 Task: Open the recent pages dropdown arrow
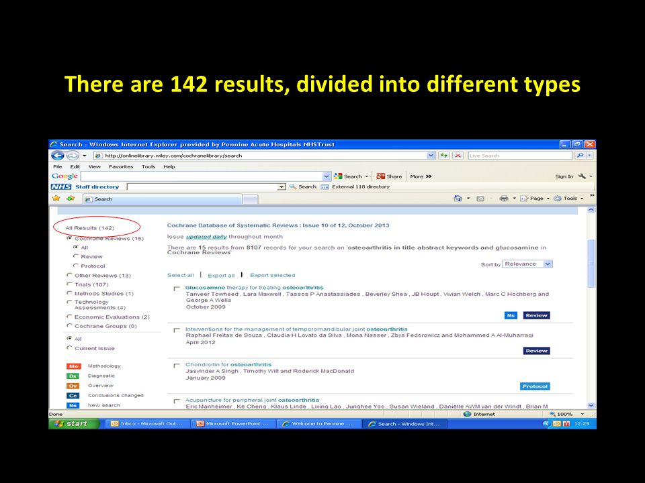85,156
